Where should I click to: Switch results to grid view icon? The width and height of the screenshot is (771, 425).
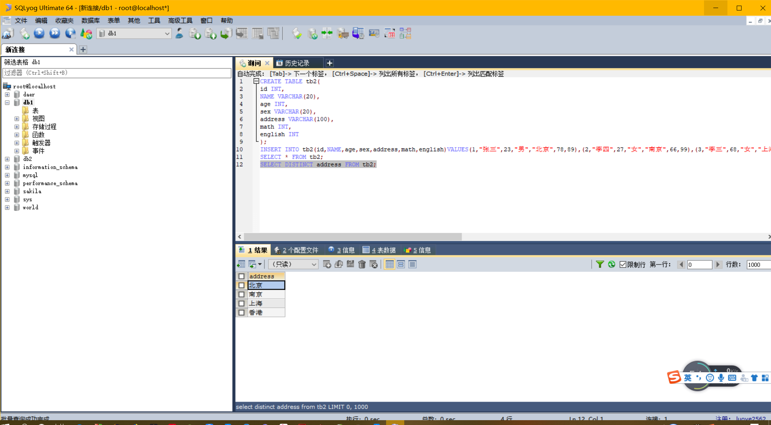pyautogui.click(x=389, y=265)
